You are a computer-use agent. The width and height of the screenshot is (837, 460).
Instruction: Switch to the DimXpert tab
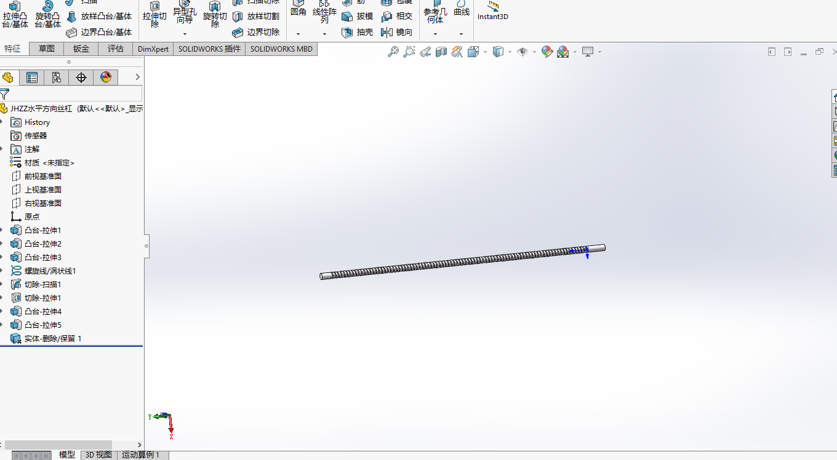point(153,49)
